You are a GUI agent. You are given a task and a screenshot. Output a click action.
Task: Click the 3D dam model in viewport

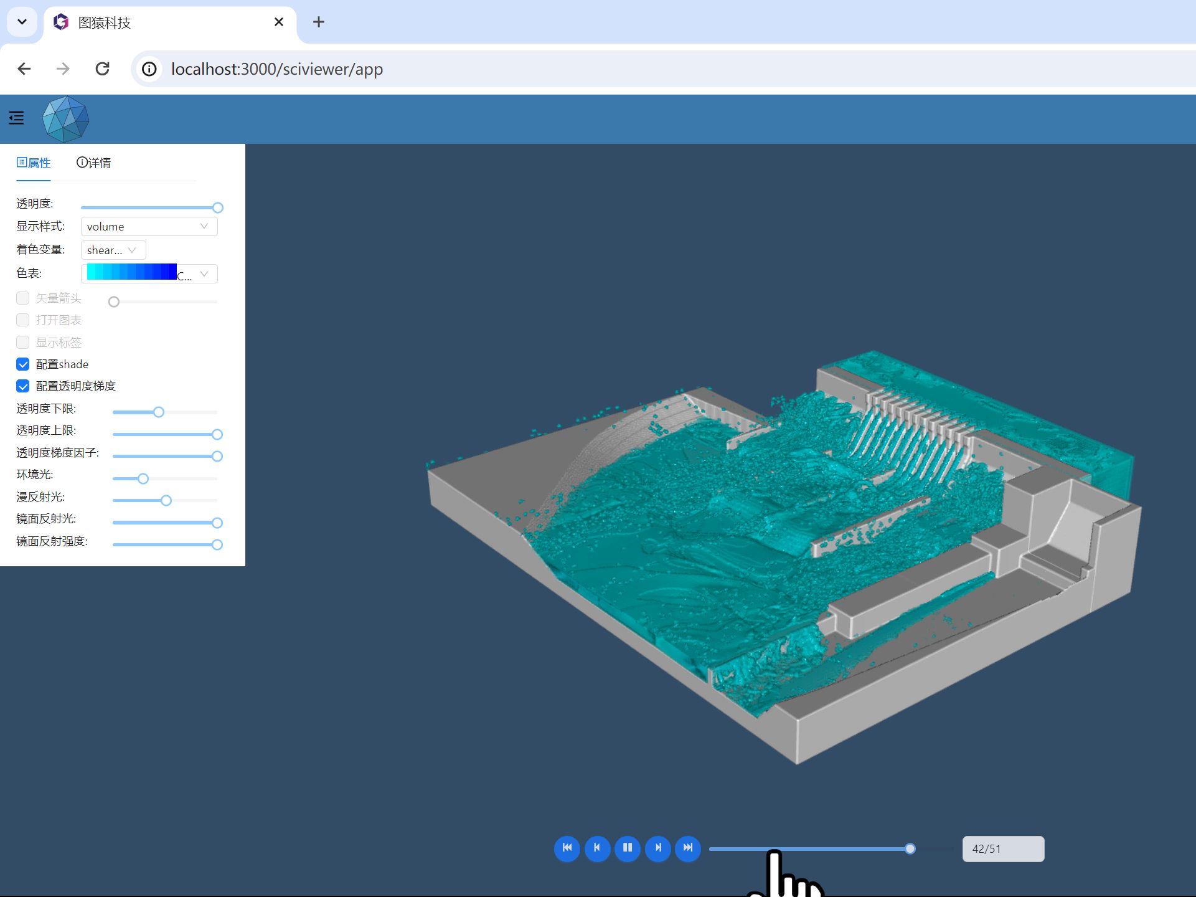(x=783, y=556)
